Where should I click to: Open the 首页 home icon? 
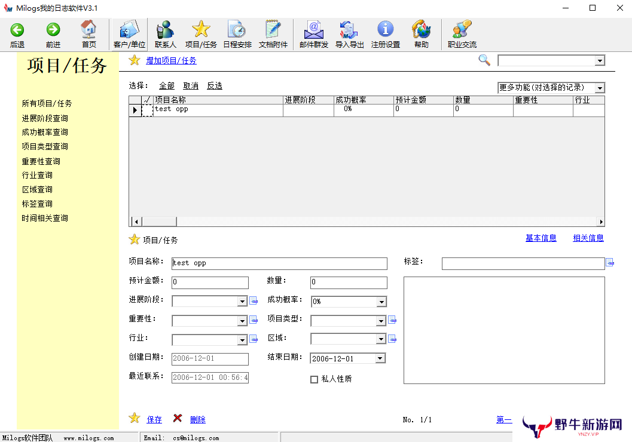pyautogui.click(x=88, y=29)
